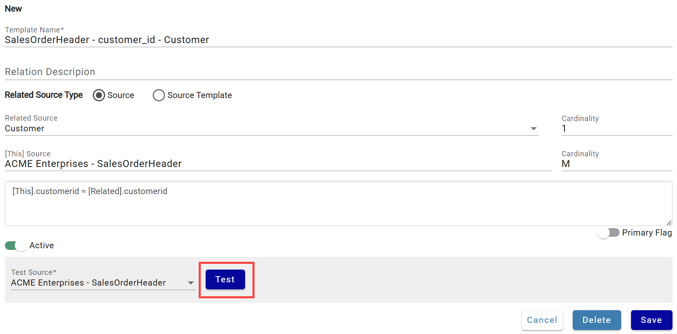Click the Related Source Customer field

coord(272,128)
